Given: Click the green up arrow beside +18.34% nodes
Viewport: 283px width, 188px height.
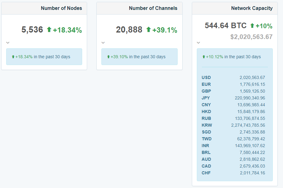Looking at the screenshot, I should pyautogui.click(x=49, y=30).
